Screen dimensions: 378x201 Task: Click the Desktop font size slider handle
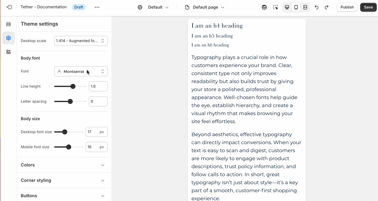click(x=65, y=132)
